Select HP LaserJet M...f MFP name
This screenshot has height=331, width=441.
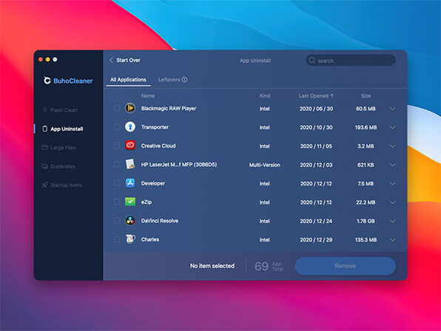(x=179, y=164)
